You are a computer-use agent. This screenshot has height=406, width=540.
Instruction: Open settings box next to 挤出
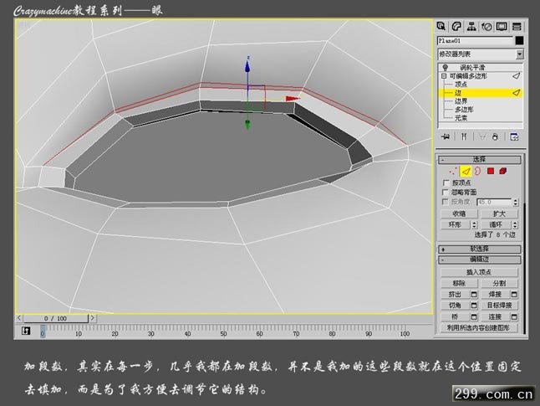pos(474,294)
